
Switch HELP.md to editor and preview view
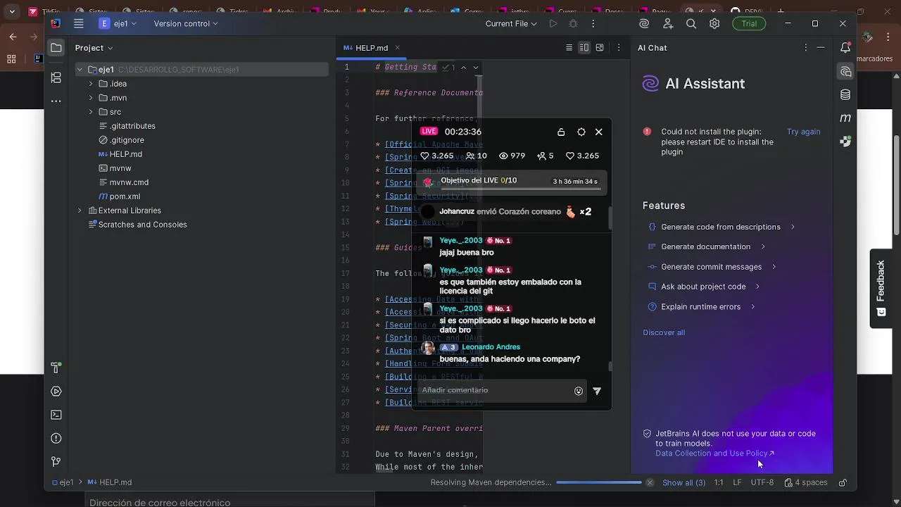click(584, 48)
